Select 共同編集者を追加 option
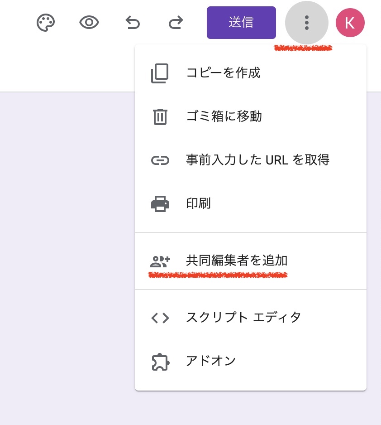Screen dimensions: 381x425 point(237,261)
